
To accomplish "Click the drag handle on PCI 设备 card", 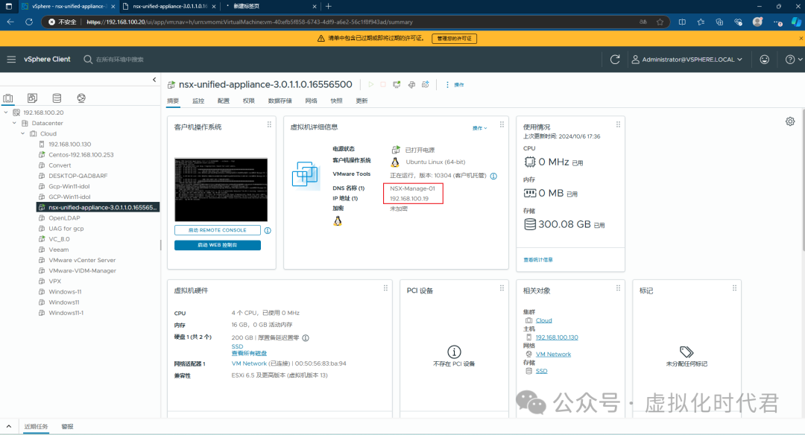I will coord(502,288).
